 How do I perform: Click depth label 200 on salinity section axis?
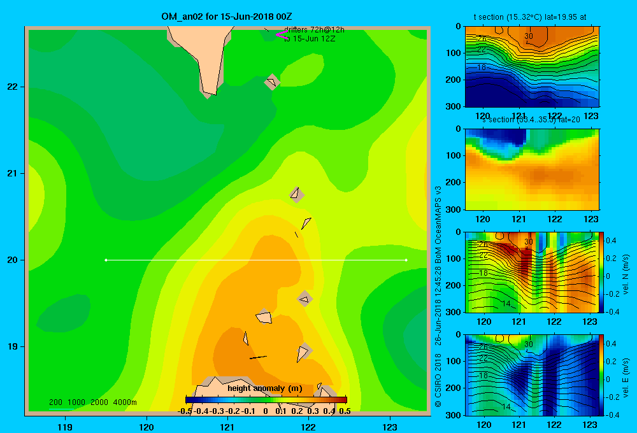pos(455,182)
